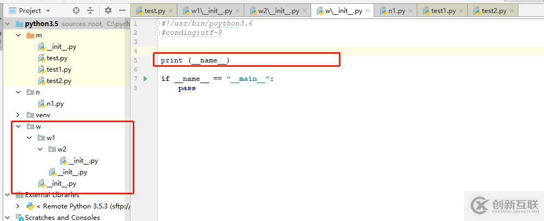This screenshot has width=544, height=221.
Task: Select the venv folder
Action: point(43,115)
